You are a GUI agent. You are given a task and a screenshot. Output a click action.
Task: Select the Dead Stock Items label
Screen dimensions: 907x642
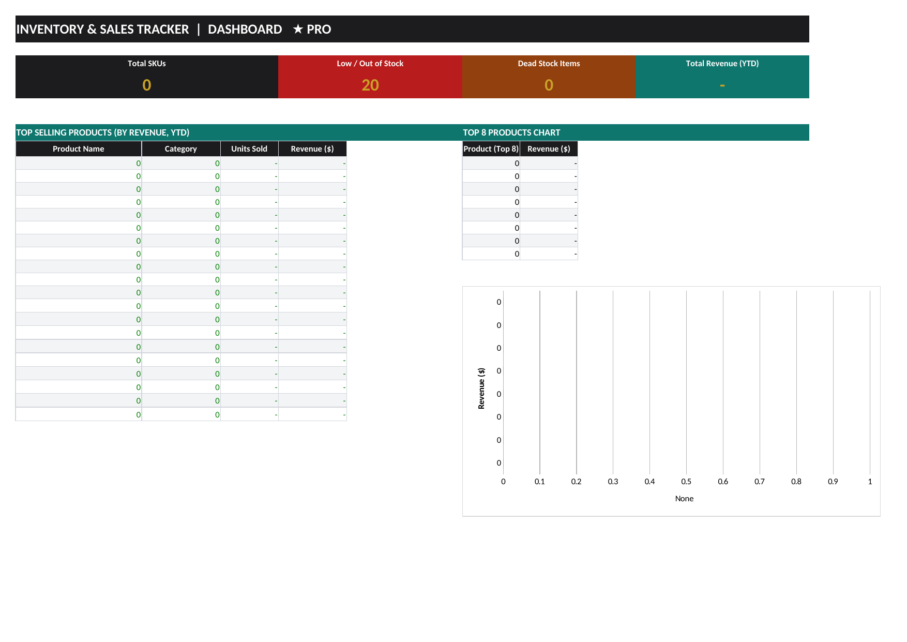coord(549,64)
